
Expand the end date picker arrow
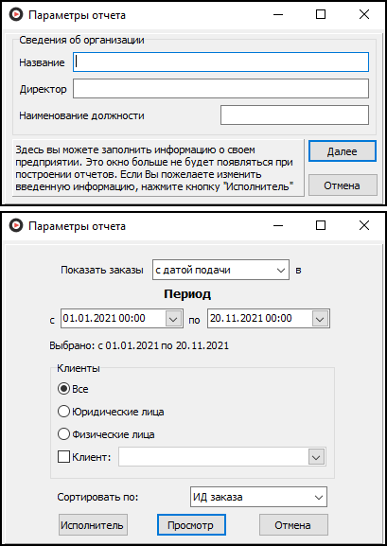(320, 319)
